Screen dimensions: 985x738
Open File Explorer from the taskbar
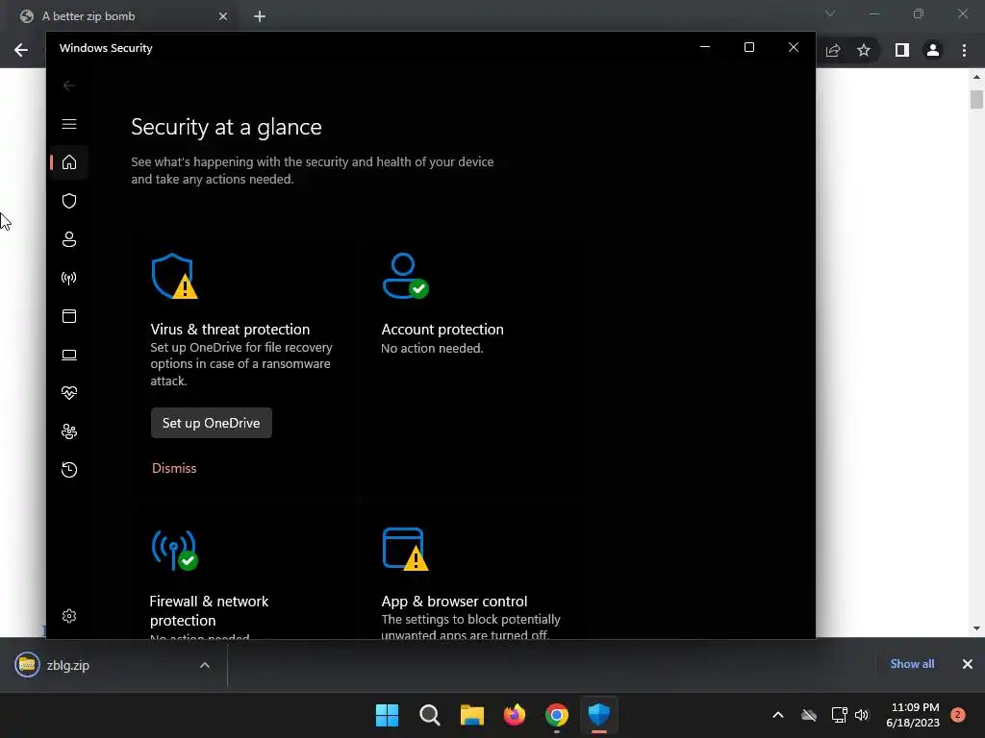(471, 715)
